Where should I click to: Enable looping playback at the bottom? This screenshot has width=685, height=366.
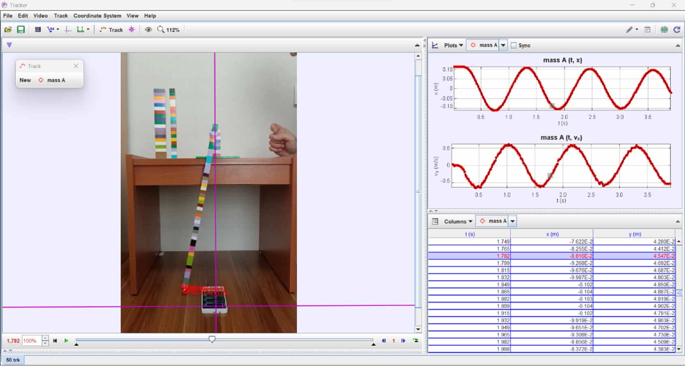pyautogui.click(x=414, y=341)
